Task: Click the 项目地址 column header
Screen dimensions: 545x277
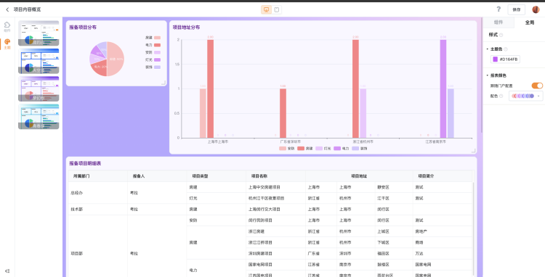Action: click(x=359, y=176)
